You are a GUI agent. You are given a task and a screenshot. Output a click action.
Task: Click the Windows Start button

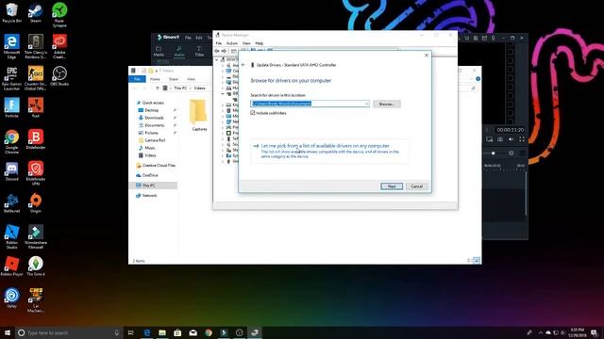pyautogui.click(x=8, y=332)
